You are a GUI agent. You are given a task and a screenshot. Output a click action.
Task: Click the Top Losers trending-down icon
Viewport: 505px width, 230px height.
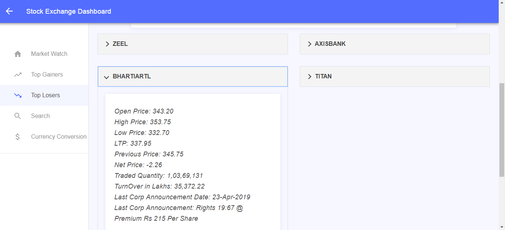[x=18, y=95]
